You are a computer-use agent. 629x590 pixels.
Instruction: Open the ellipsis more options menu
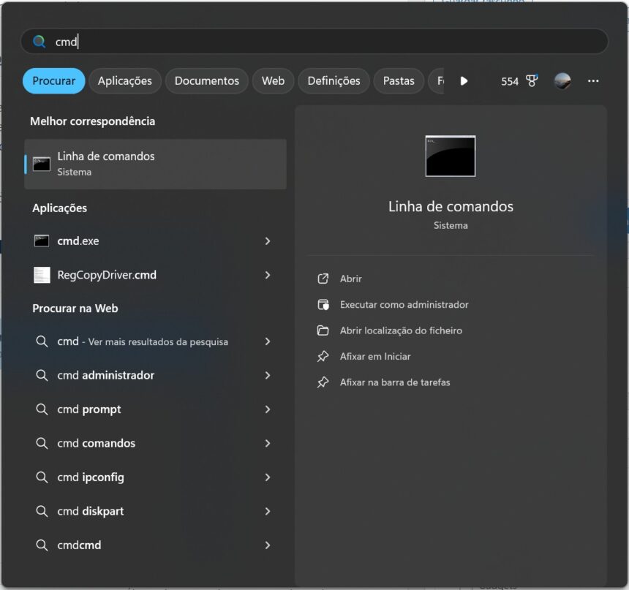pyautogui.click(x=592, y=81)
